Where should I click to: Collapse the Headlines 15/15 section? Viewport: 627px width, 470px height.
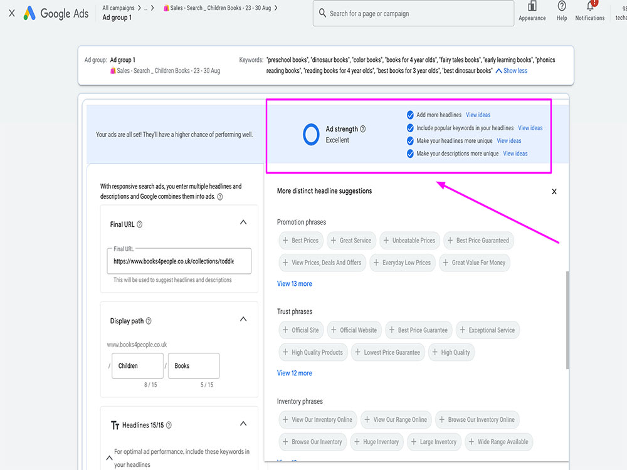pos(243,424)
